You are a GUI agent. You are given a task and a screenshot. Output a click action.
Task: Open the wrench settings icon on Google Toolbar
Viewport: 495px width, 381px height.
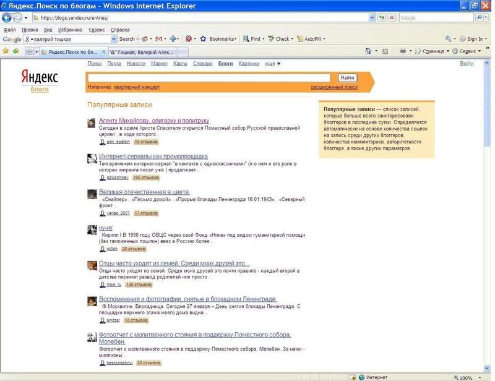(x=448, y=39)
